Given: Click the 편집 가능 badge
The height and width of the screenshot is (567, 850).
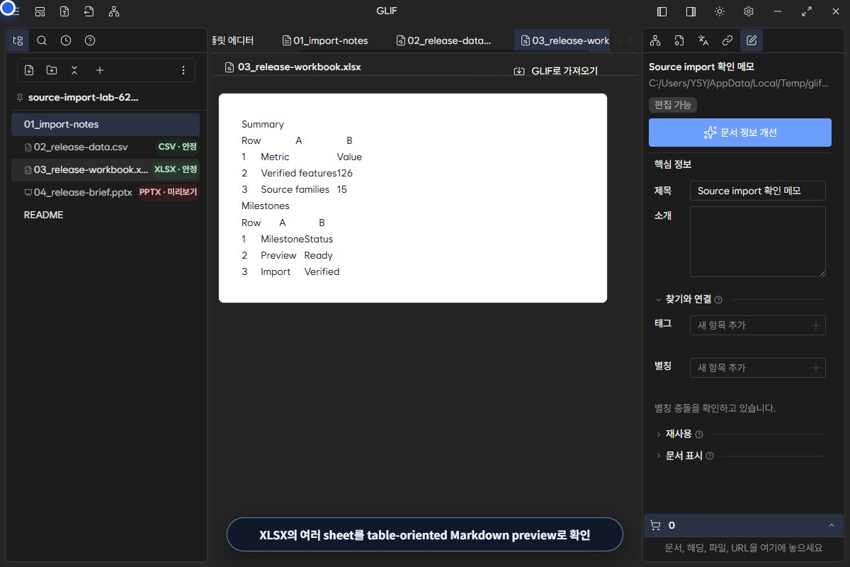Looking at the screenshot, I should (673, 105).
